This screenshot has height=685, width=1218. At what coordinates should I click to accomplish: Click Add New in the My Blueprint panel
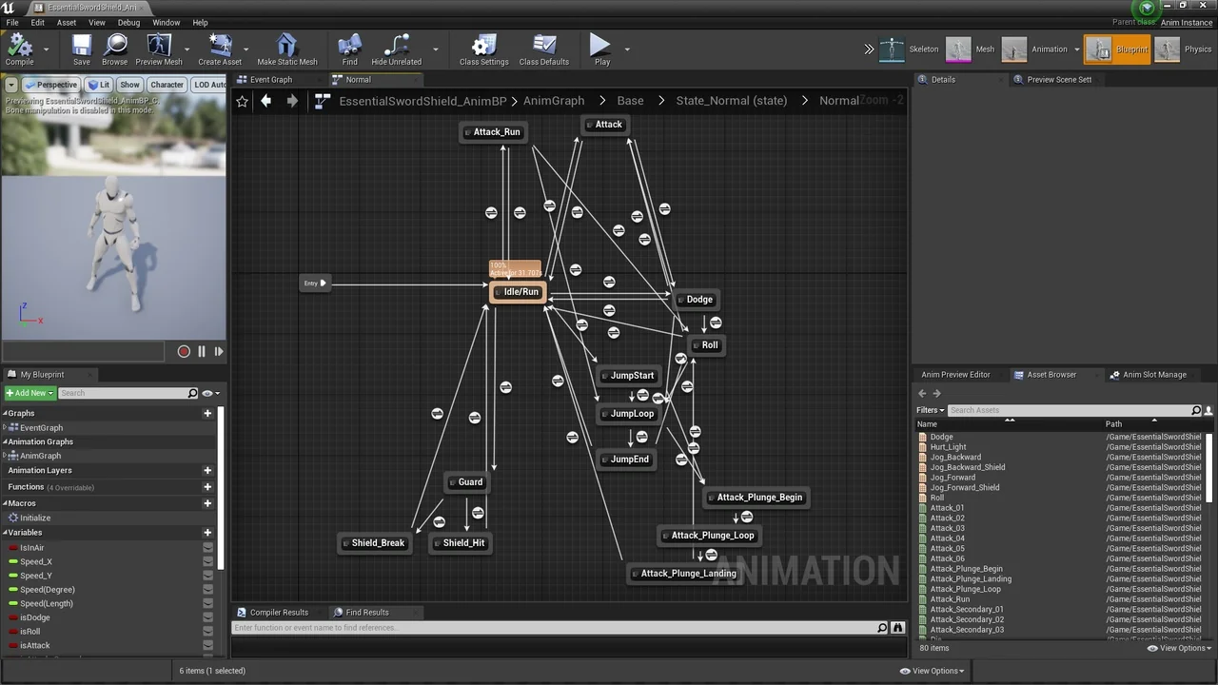click(29, 393)
